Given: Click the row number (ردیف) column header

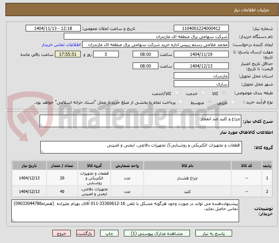Looking at the screenshot, I should pyautogui.click(x=267, y=166).
